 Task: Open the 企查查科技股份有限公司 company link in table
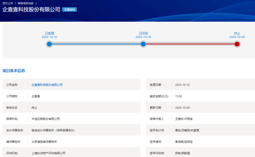coord(47,85)
